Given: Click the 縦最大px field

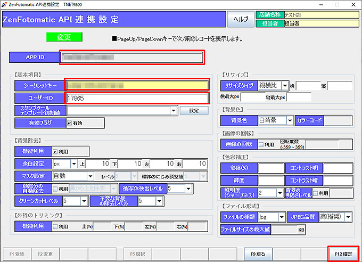Looking at the screenshot, I should click(x=299, y=97).
